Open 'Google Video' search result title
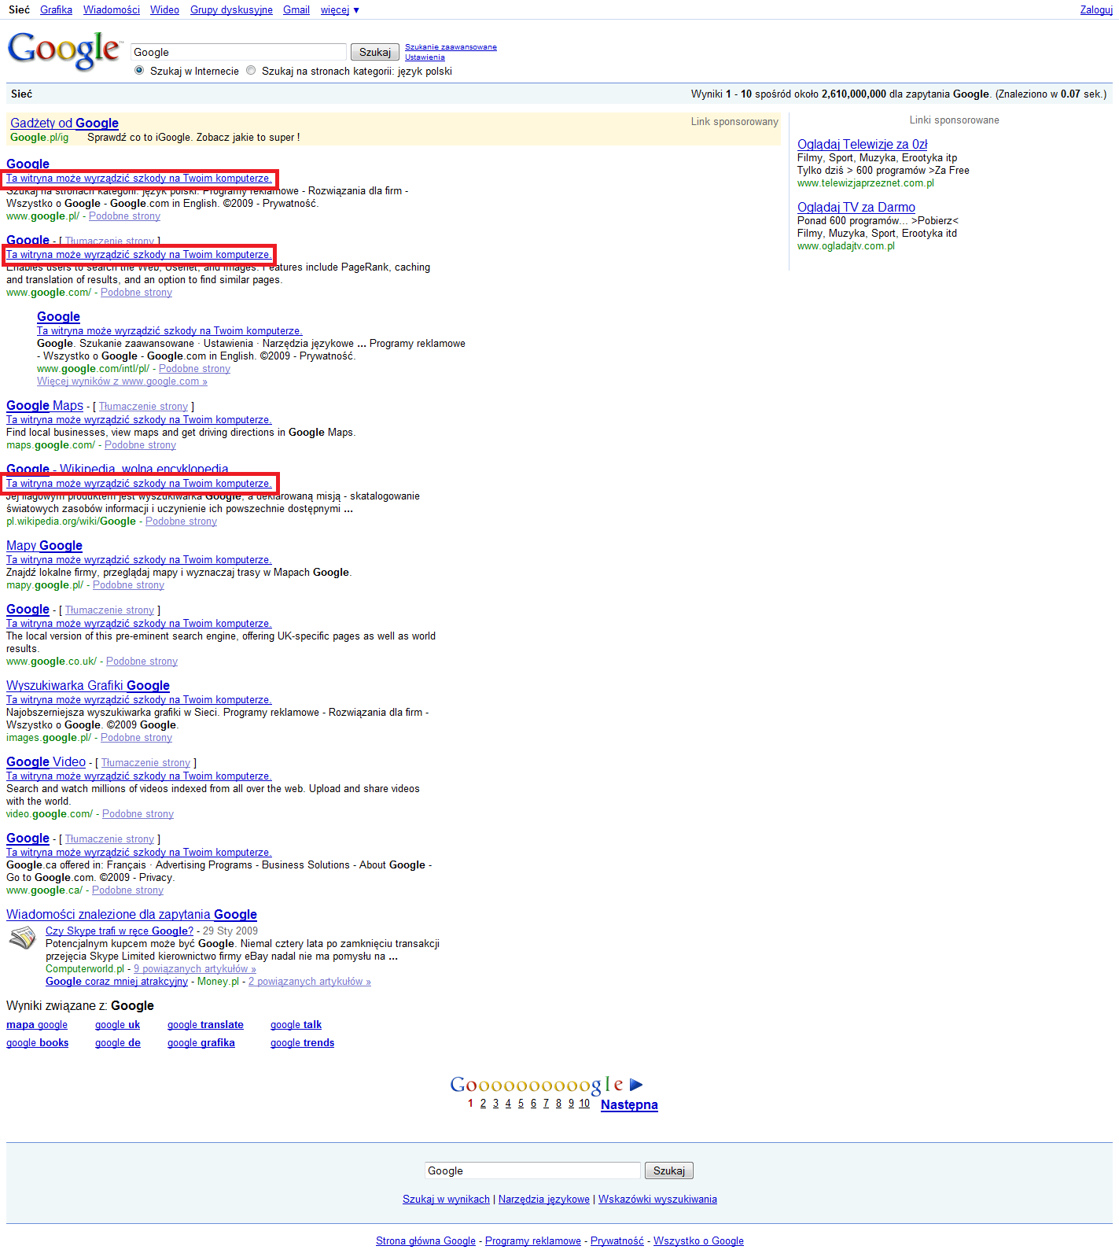 [x=46, y=761]
